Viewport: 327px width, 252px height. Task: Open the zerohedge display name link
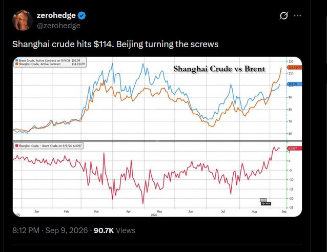pos(56,15)
